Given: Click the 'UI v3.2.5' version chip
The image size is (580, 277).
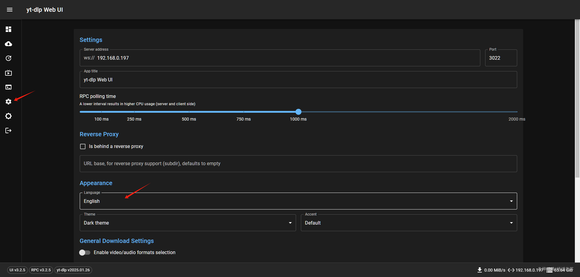Looking at the screenshot, I should coord(18,270).
